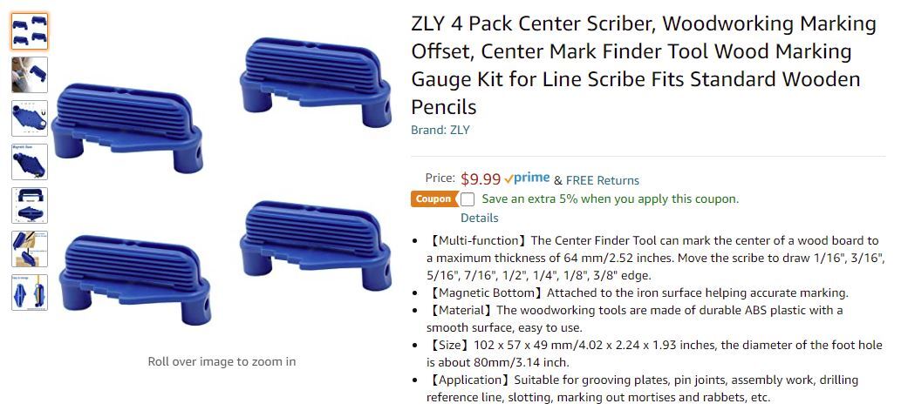901x417 pixels.
Task: Select the second thumbnail with hand using tool
Action: pos(30,75)
